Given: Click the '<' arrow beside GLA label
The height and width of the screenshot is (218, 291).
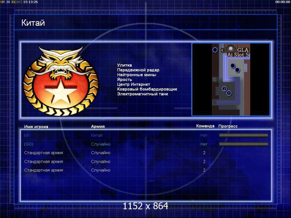Looking at the screenshot, I should 222,50.
